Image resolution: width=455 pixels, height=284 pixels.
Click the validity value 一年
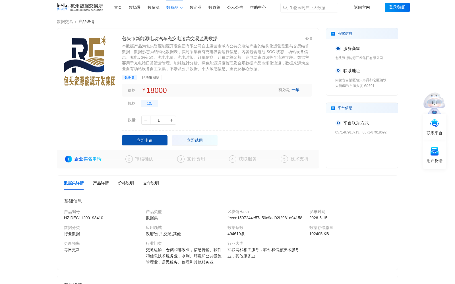pyautogui.click(x=295, y=90)
